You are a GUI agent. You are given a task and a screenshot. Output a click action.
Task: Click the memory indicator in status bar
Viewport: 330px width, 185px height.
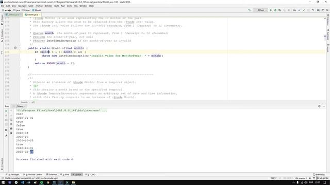coord(322,178)
